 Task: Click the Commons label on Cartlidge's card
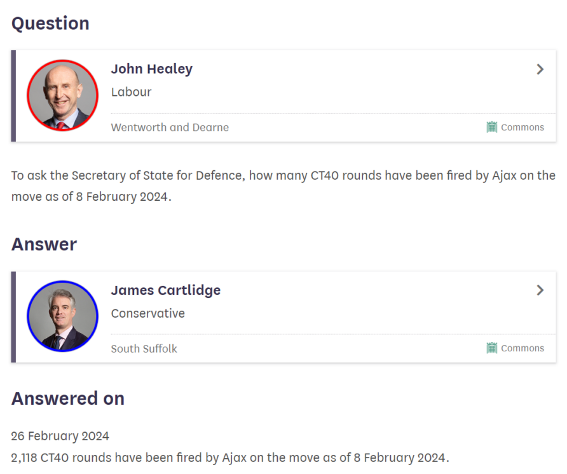click(x=523, y=348)
